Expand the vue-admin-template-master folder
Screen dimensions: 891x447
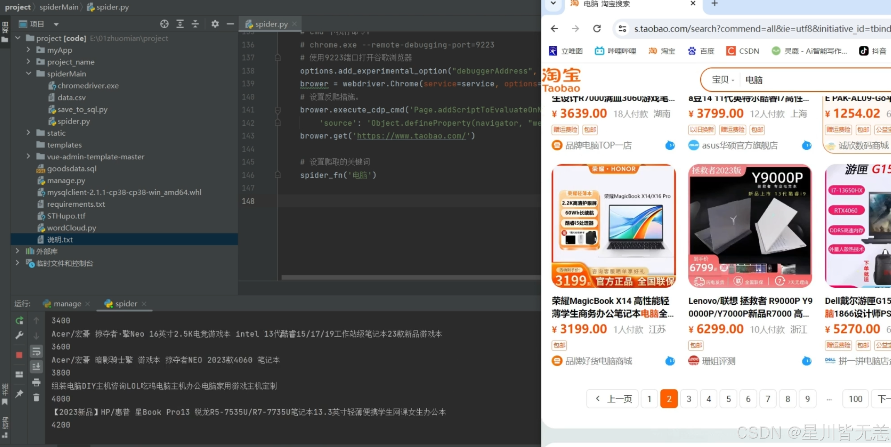coord(28,156)
